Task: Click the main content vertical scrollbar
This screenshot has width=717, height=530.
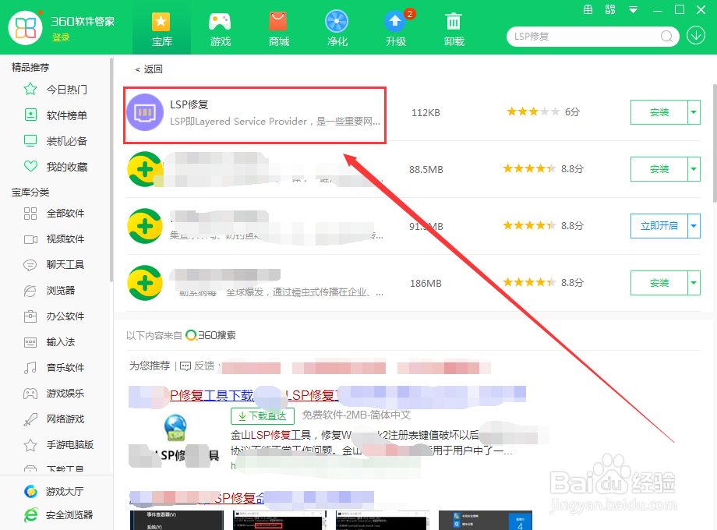Action: 714,143
